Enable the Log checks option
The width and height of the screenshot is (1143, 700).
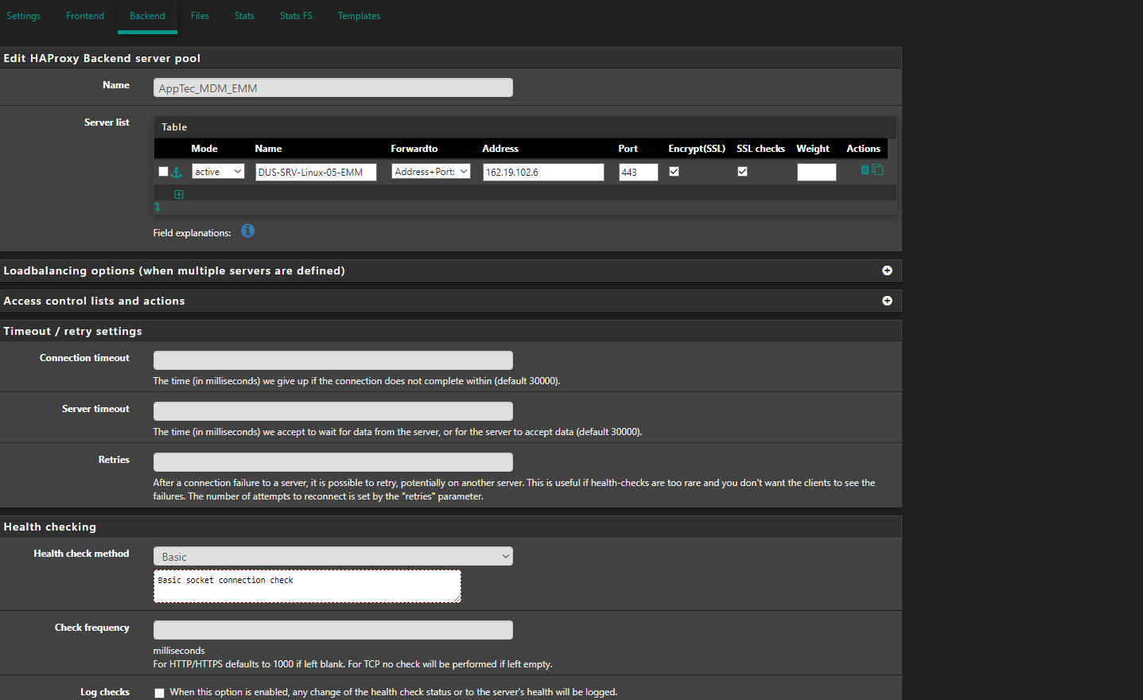(x=159, y=693)
